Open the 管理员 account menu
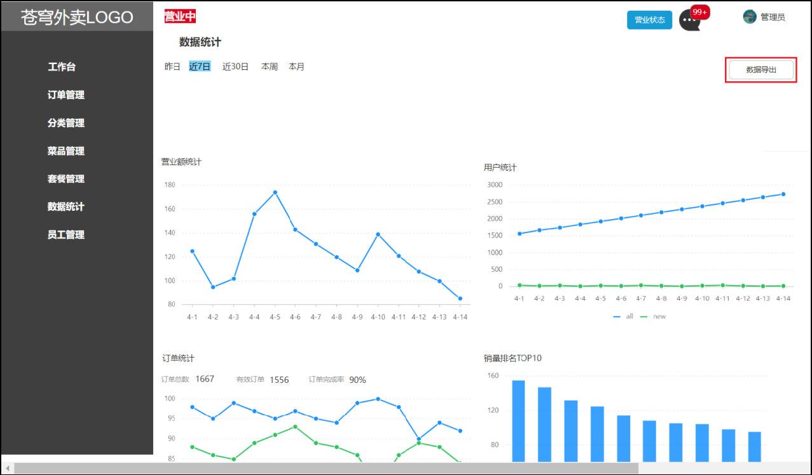 773,17
